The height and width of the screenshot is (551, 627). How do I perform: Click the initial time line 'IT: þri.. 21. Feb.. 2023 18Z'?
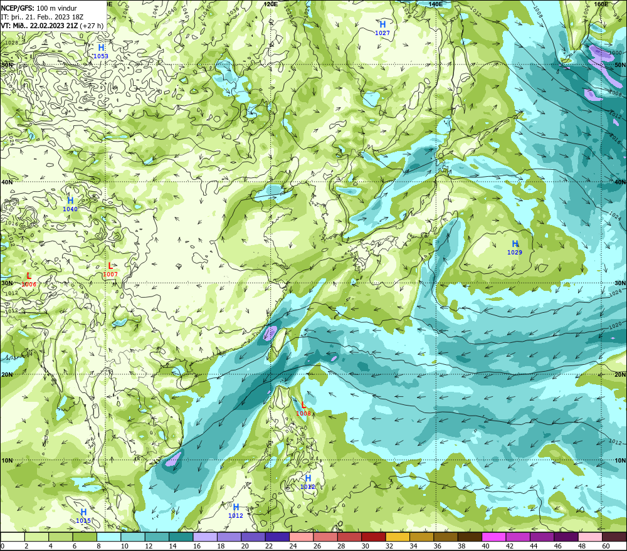click(42, 17)
